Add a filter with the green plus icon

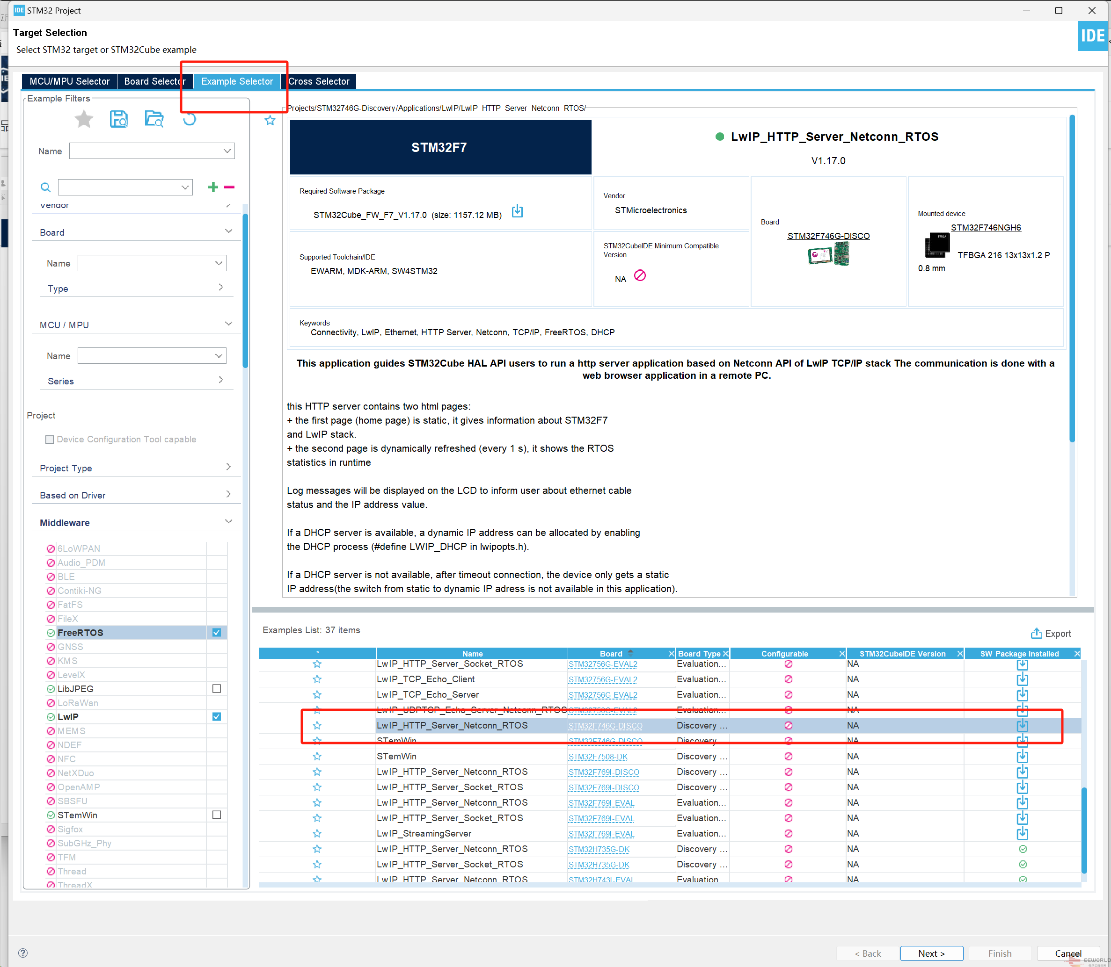click(x=213, y=187)
